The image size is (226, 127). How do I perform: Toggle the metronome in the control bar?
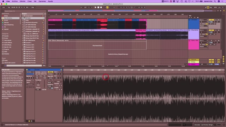(x=27, y=7)
